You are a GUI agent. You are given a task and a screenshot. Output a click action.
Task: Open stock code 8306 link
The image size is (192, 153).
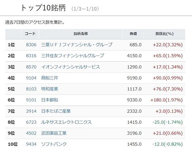31,45
